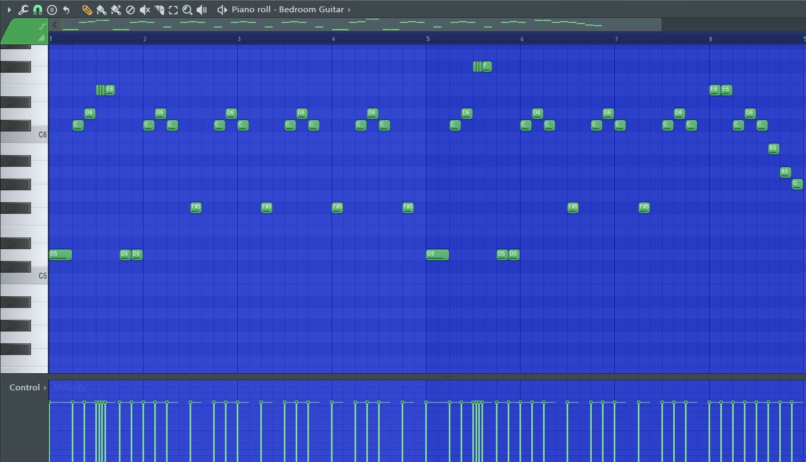Toggle the magnet snap-to-grid option

[x=37, y=10]
